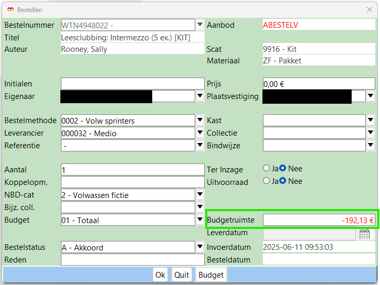Select Nee for Uitvoorraad
This screenshot has height=285, width=380.
coord(282,181)
